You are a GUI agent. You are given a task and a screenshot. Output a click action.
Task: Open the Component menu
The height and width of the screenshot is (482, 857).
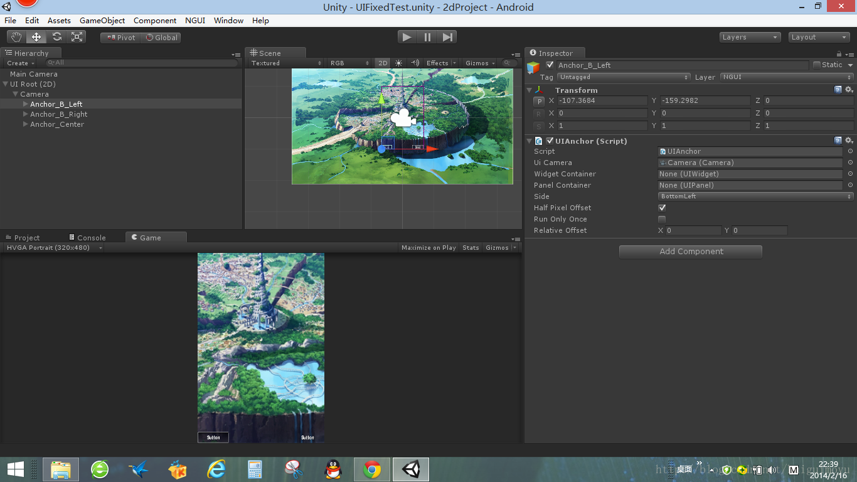[x=155, y=20]
